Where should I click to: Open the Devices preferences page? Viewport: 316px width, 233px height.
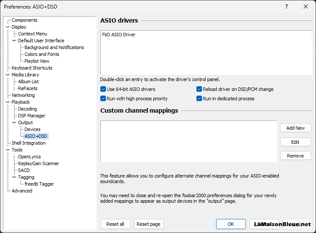coord(32,129)
